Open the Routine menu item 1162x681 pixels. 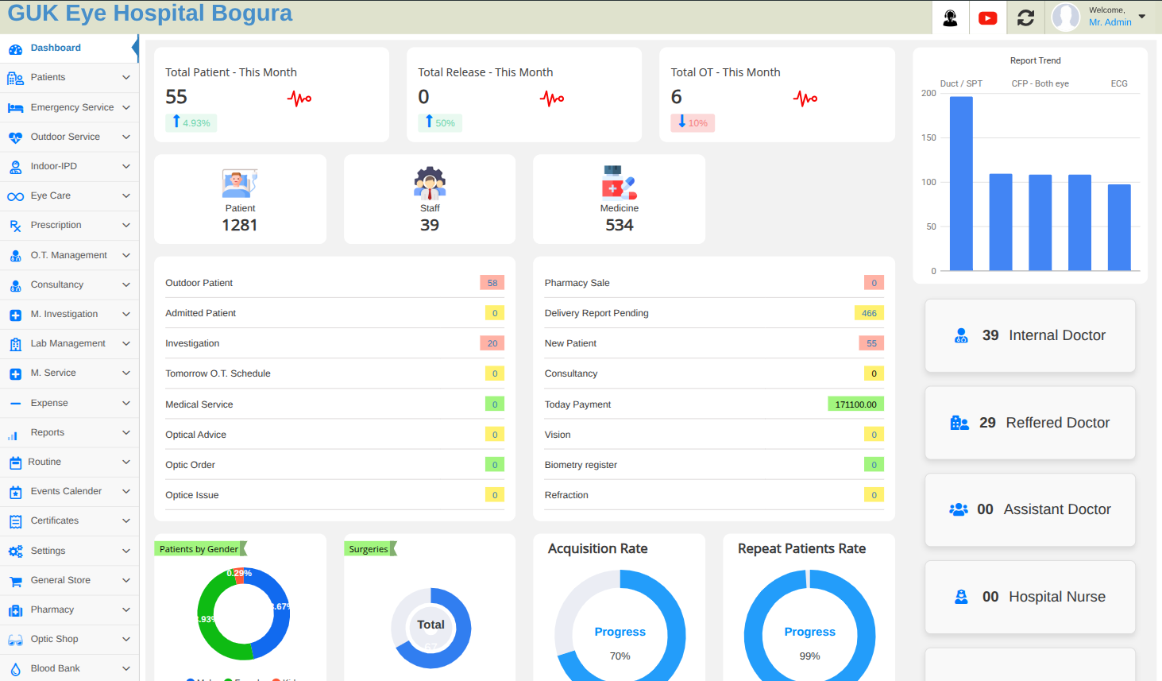click(69, 462)
